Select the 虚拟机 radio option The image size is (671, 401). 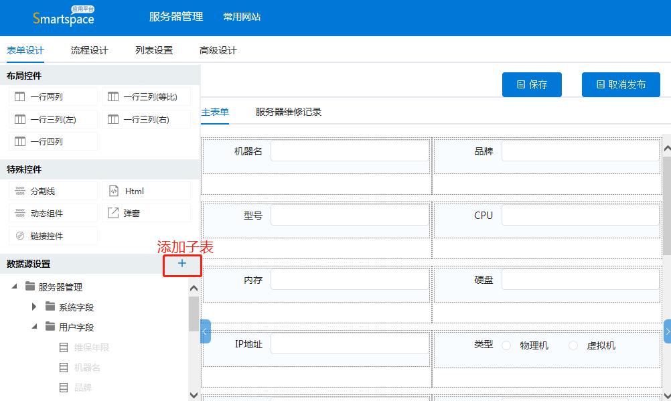[573, 345]
